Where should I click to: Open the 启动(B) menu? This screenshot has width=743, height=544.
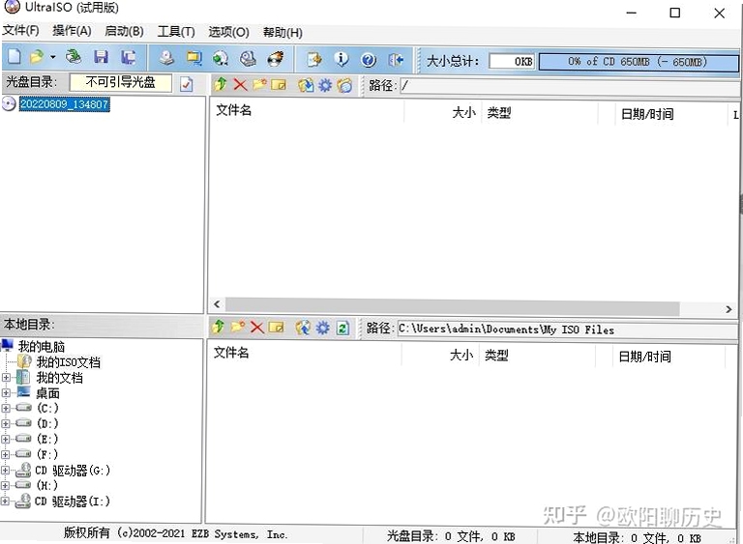(124, 31)
